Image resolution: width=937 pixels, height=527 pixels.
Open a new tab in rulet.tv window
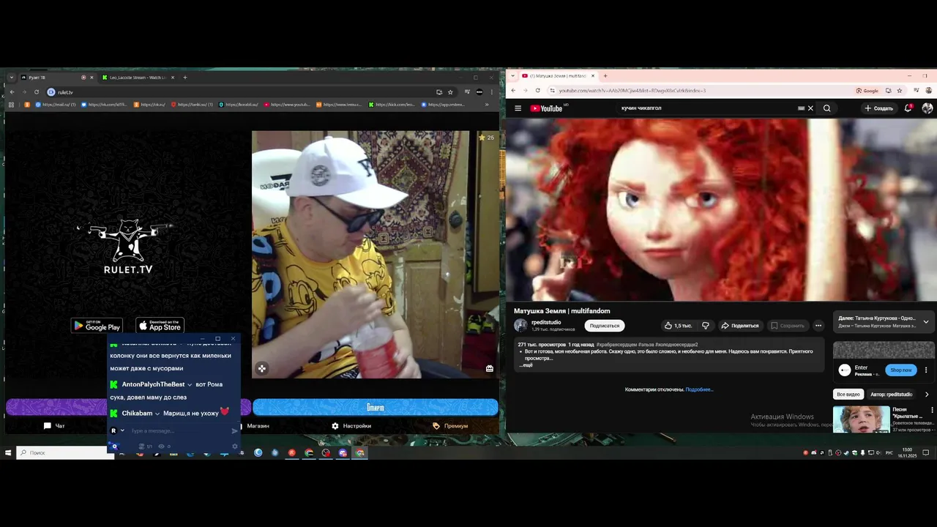click(184, 77)
